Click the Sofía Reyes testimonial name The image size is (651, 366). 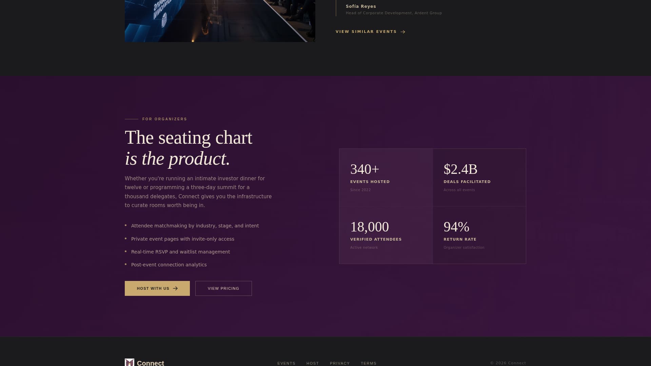pos(360,6)
